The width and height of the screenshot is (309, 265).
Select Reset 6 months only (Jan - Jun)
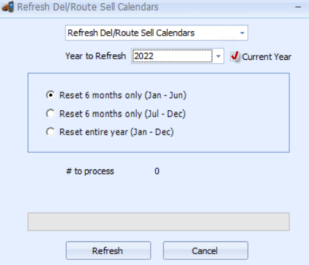[x=50, y=95]
